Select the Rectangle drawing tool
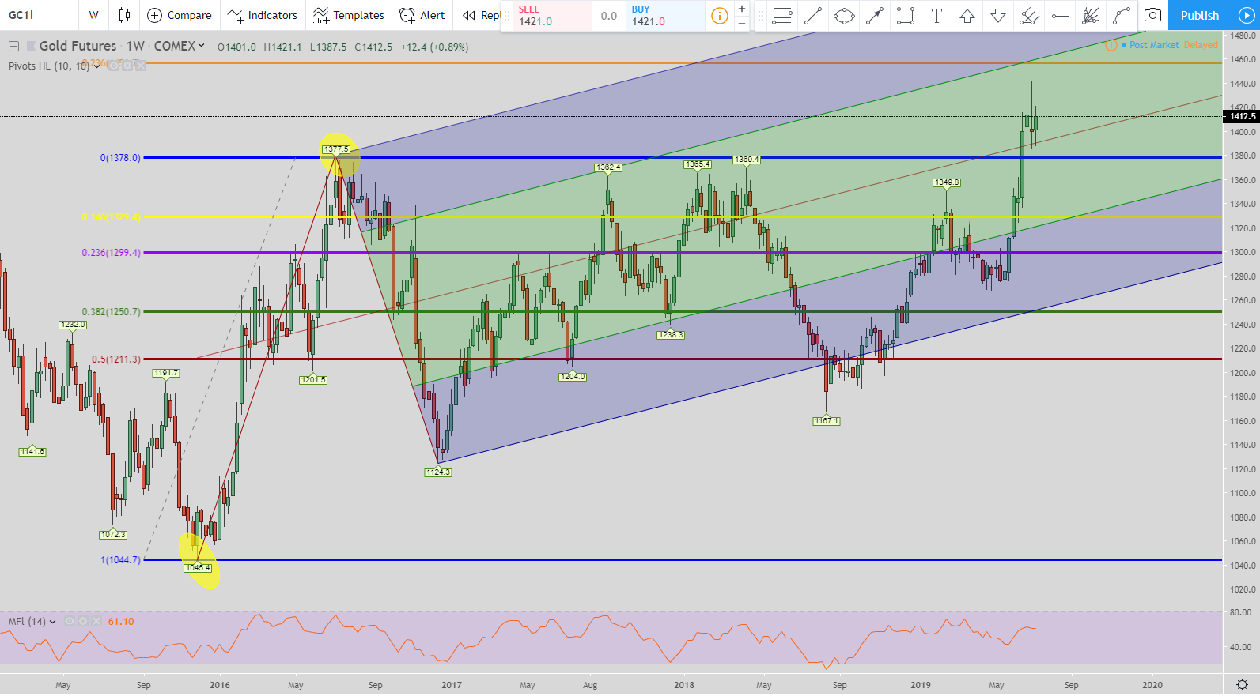This screenshot has width=1260, height=696. [906, 15]
